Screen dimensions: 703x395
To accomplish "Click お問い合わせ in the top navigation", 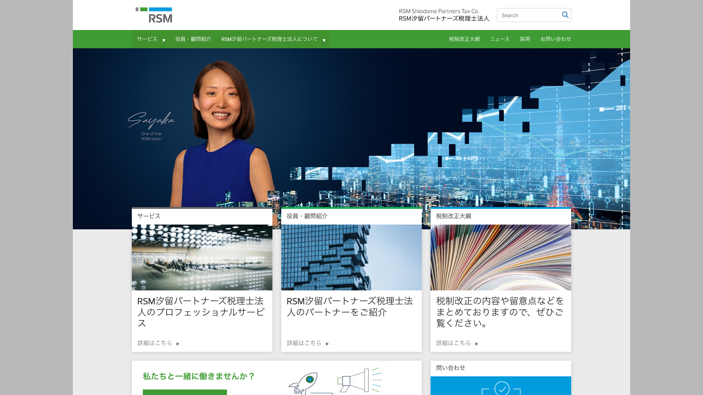I will tap(555, 39).
